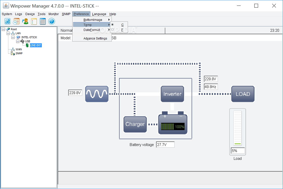Open the SNMP menu

tap(66, 14)
